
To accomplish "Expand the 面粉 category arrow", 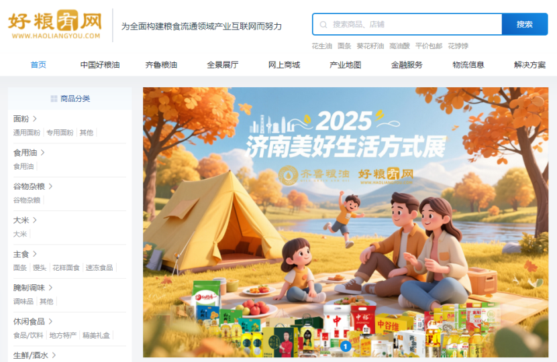I will (35, 119).
